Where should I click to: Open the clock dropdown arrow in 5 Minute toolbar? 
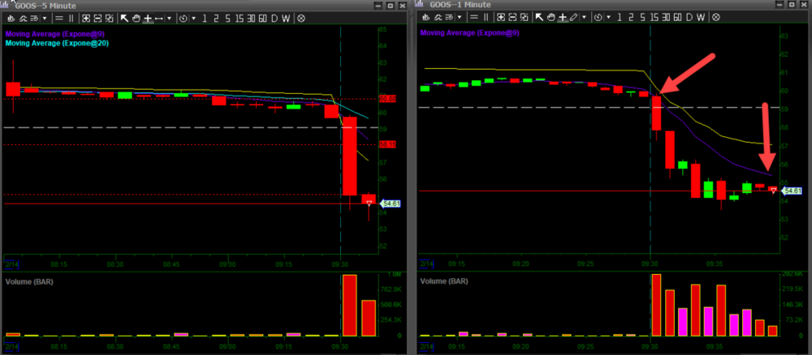pyautogui.click(x=192, y=17)
